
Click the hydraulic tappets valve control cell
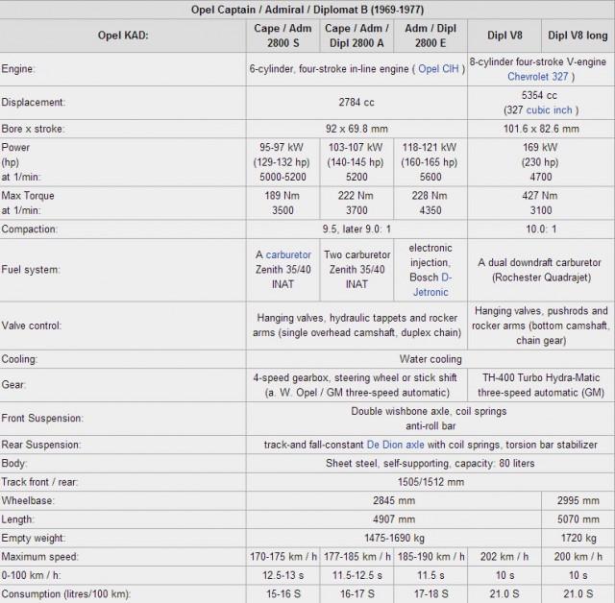[x=357, y=326]
